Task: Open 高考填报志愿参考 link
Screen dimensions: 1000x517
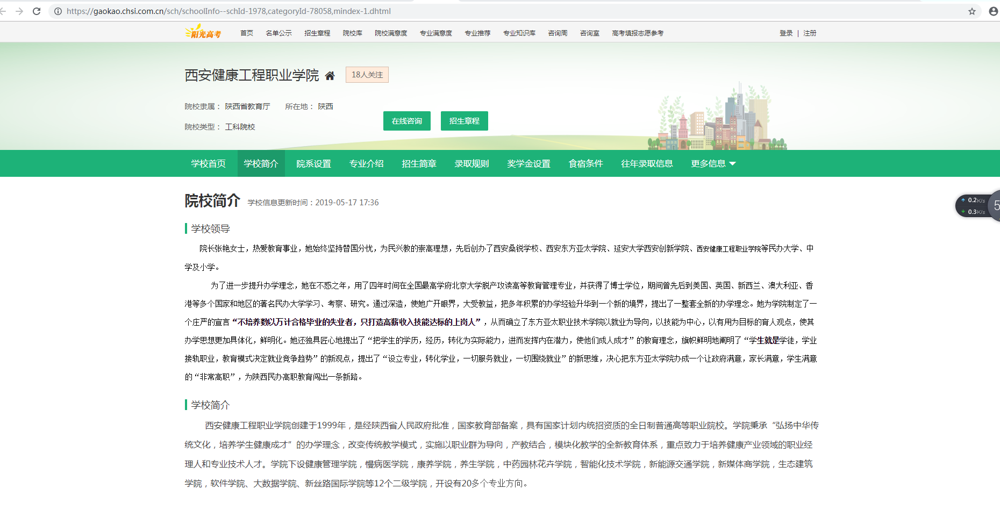Action: point(638,33)
